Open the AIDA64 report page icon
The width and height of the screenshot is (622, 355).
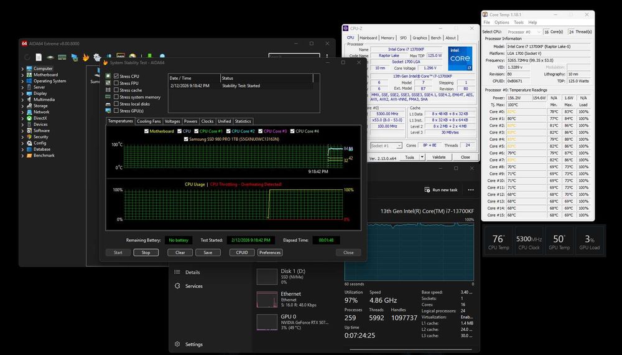click(39, 57)
